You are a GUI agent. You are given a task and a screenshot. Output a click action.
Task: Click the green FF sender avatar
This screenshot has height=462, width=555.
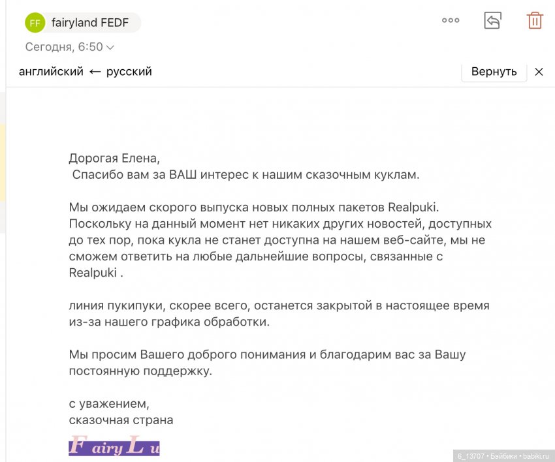(34, 22)
